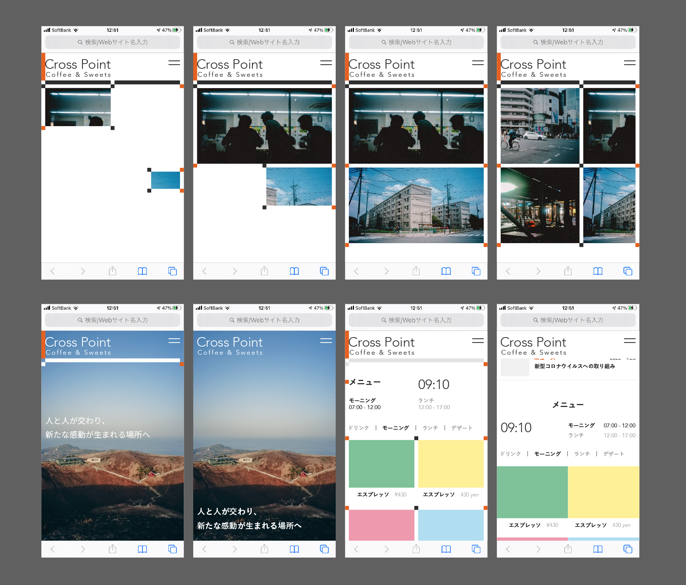Open tabs icon beneath the small blue rectangle screen
686x585 pixels.
(x=172, y=271)
